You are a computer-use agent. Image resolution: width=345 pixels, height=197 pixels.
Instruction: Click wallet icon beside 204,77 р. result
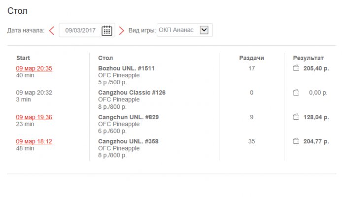click(296, 141)
